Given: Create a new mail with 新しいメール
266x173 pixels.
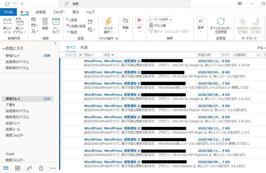Looking at the screenshot, I should pyautogui.click(x=7, y=26).
